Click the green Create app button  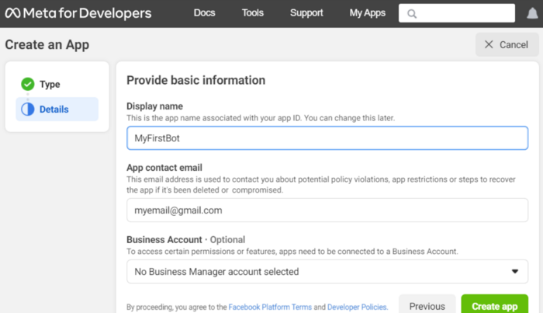(x=495, y=305)
